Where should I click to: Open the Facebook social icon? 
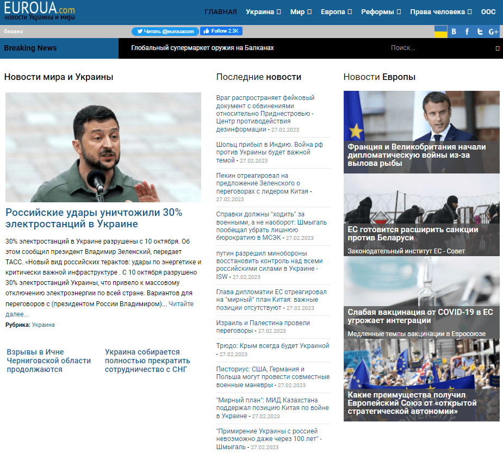click(467, 32)
